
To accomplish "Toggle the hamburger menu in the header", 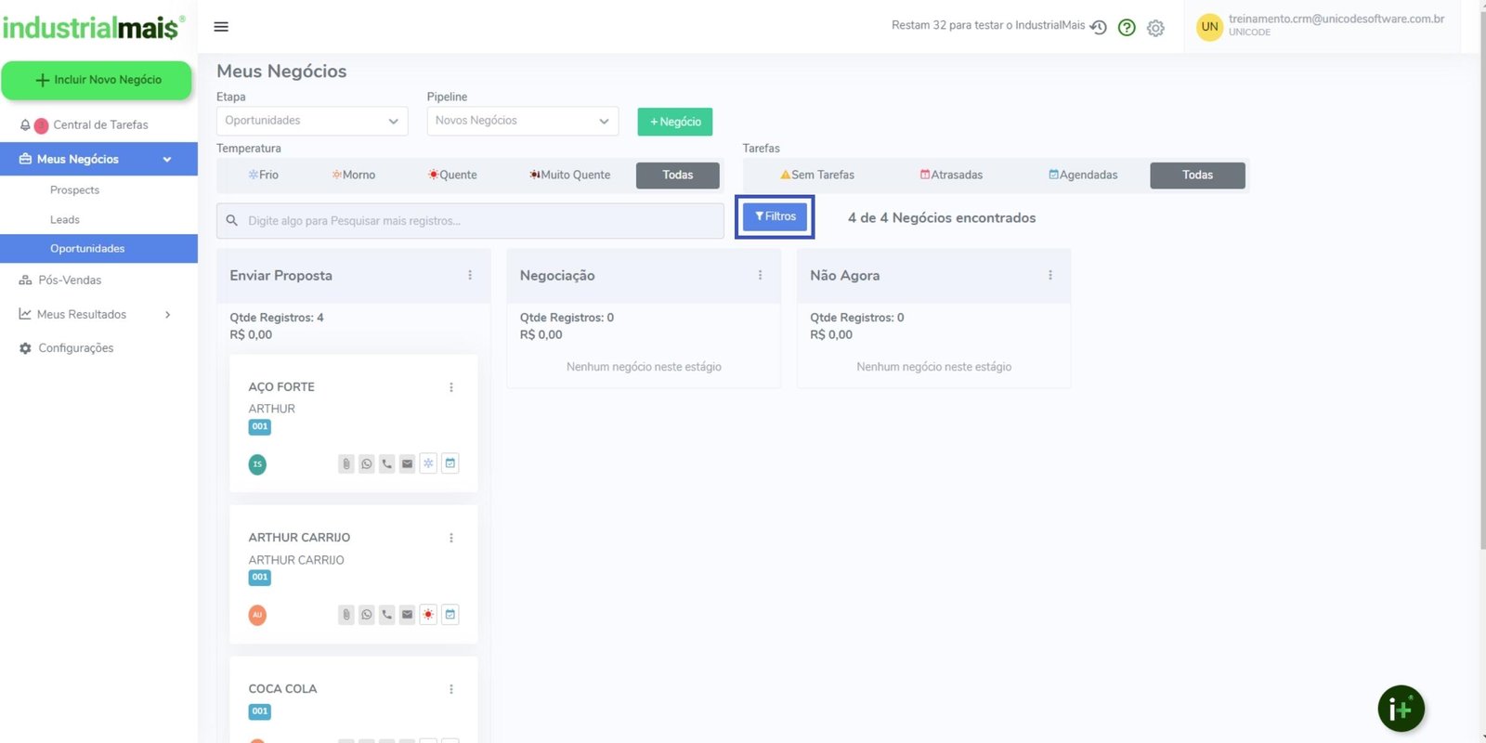I will 221,27.
